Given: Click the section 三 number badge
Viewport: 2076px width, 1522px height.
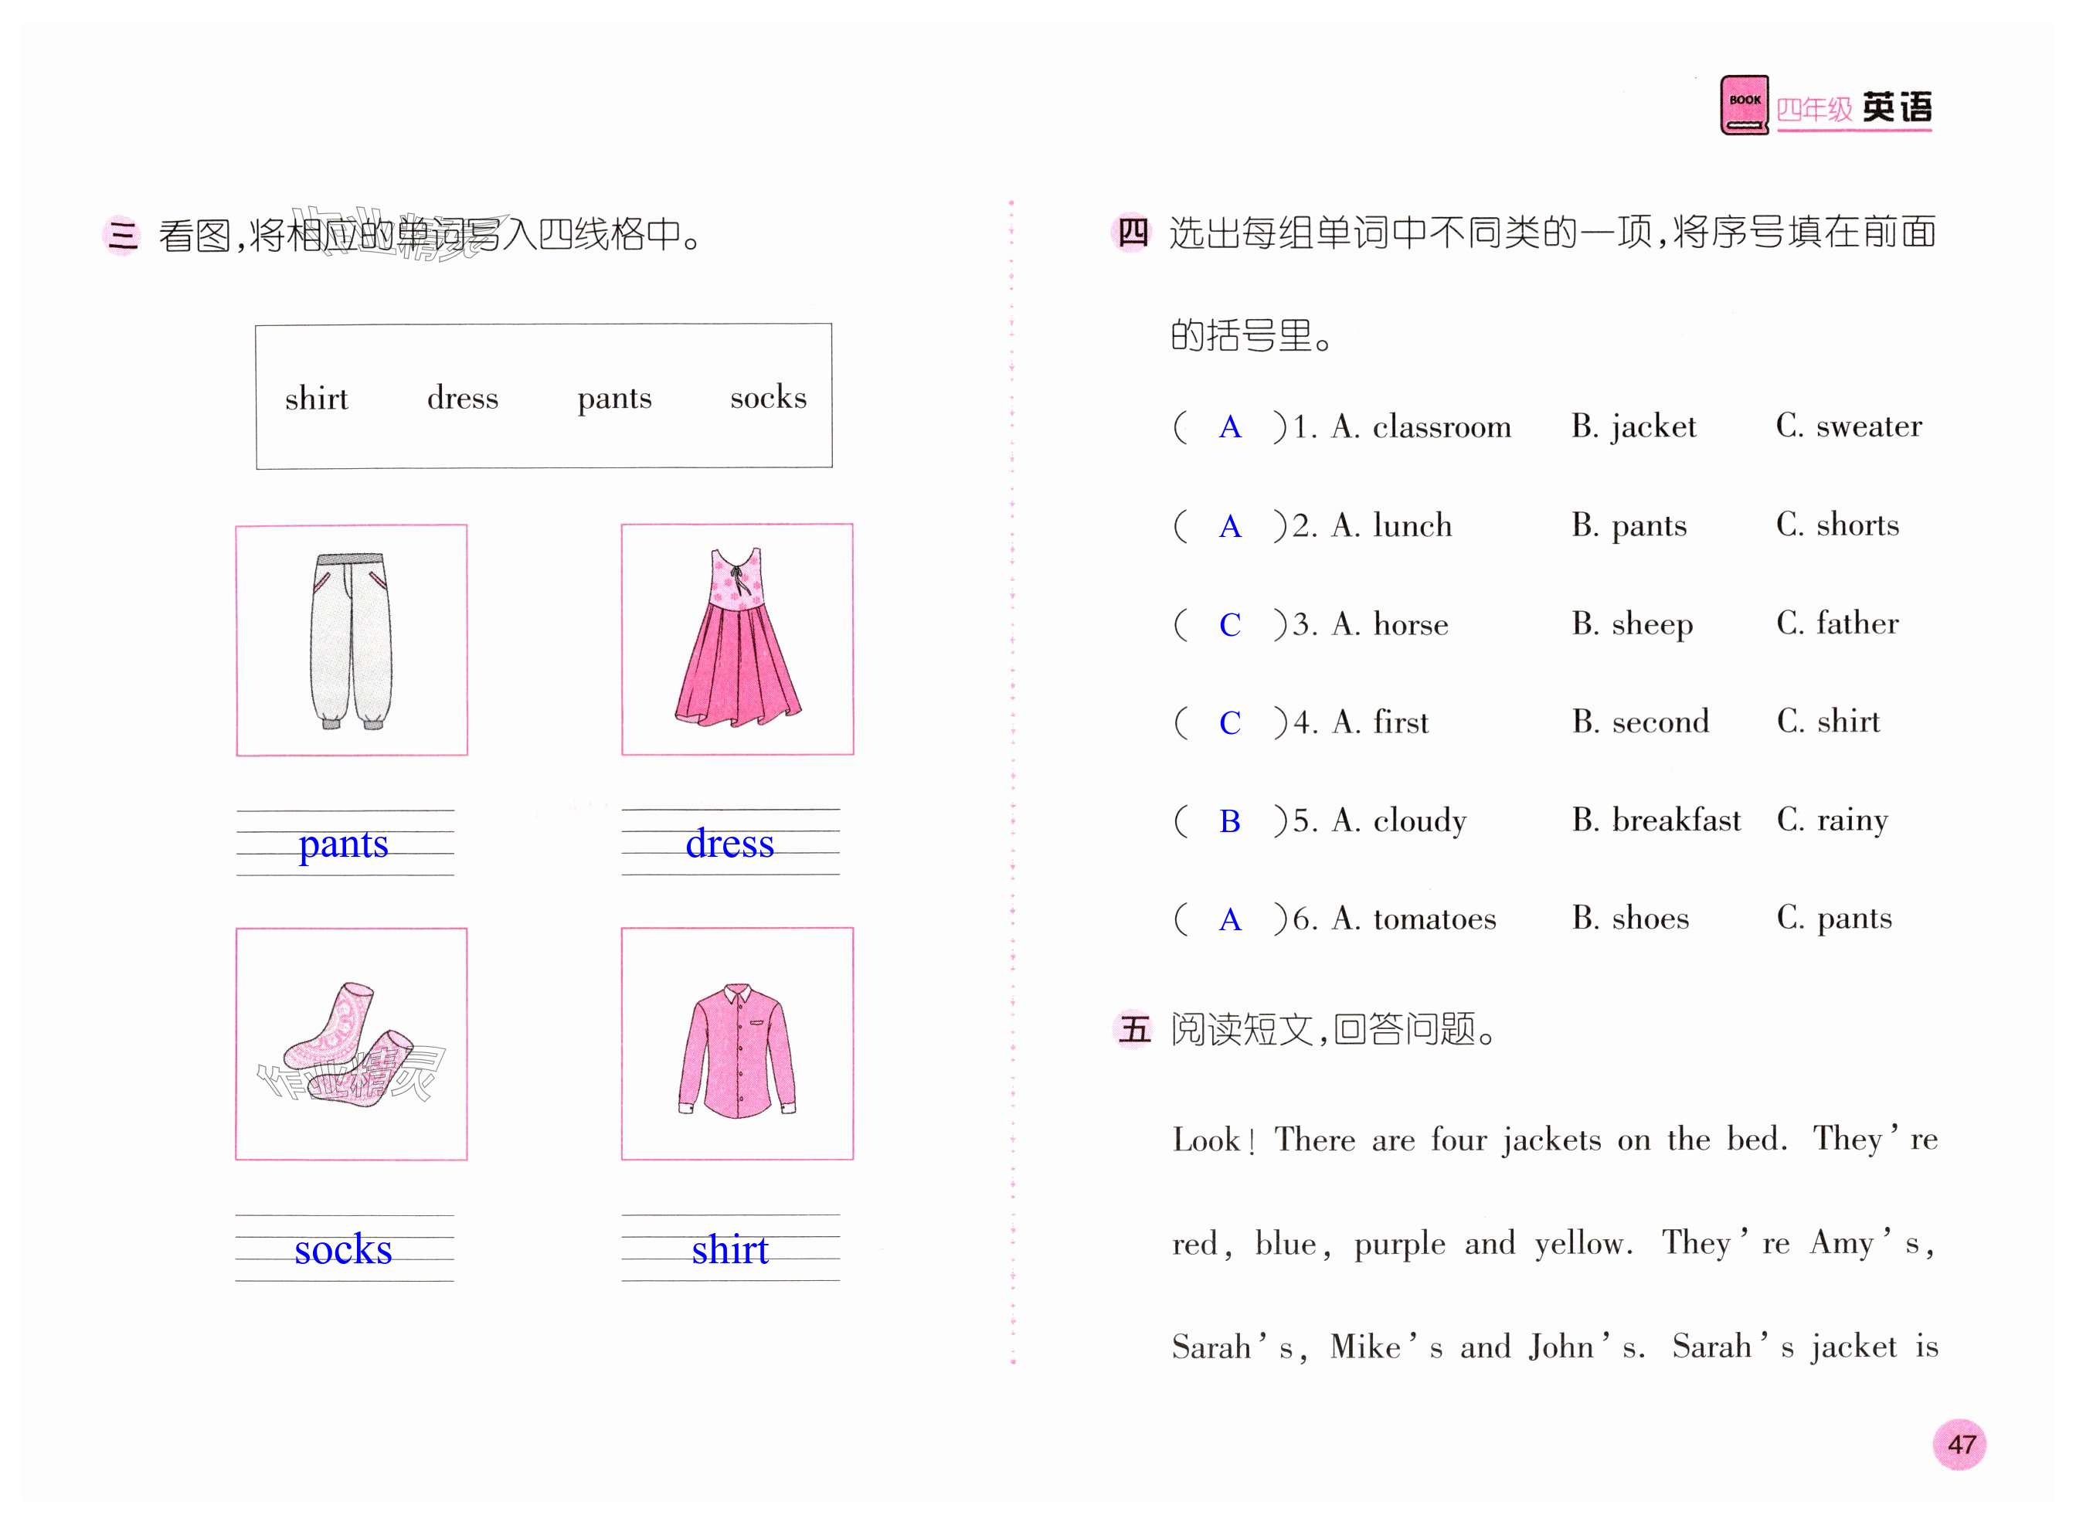Looking at the screenshot, I should 123,234.
